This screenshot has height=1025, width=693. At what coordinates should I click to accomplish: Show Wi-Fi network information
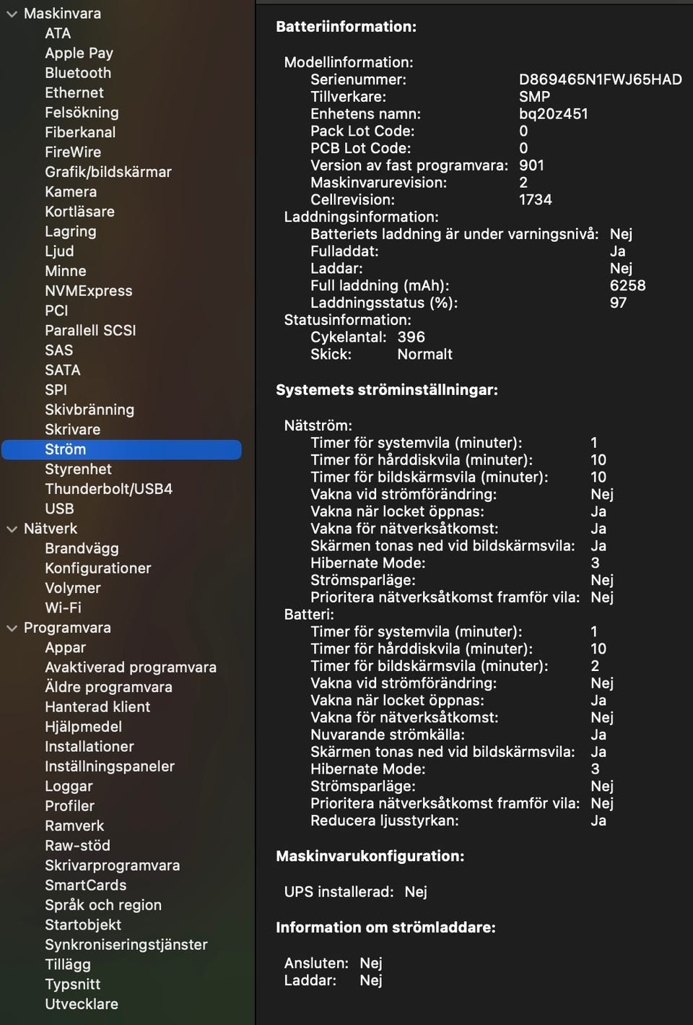click(63, 607)
